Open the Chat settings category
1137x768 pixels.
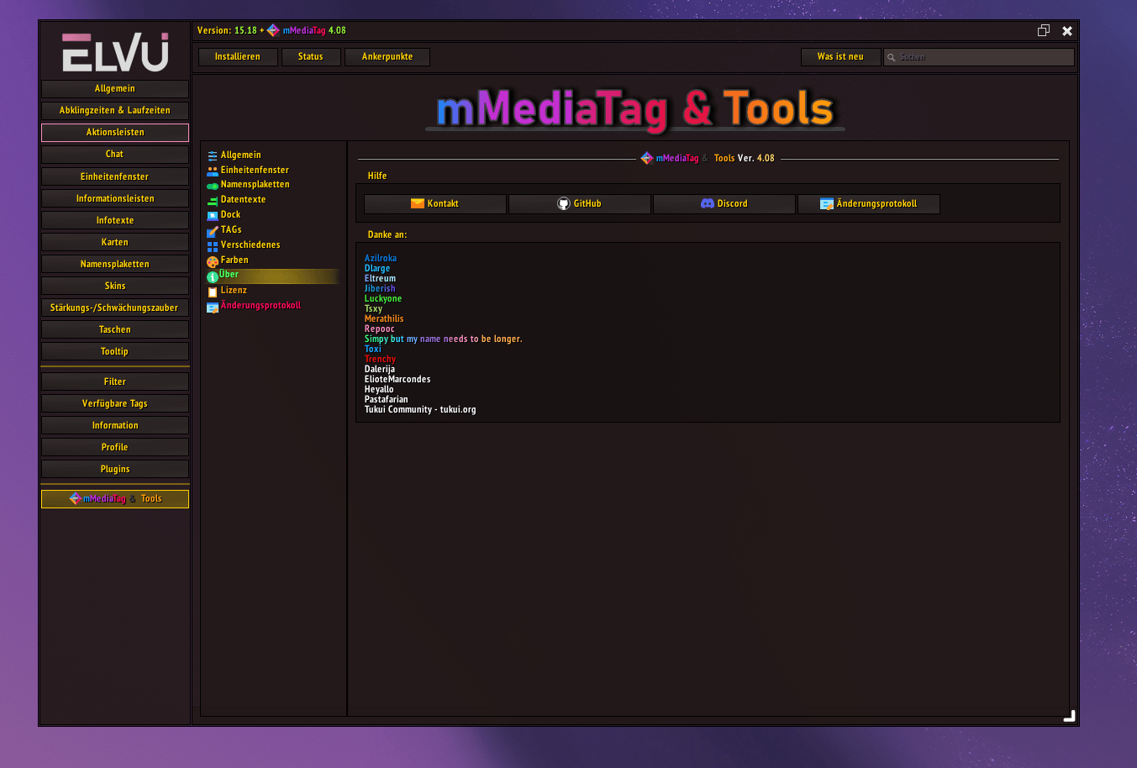115,155
